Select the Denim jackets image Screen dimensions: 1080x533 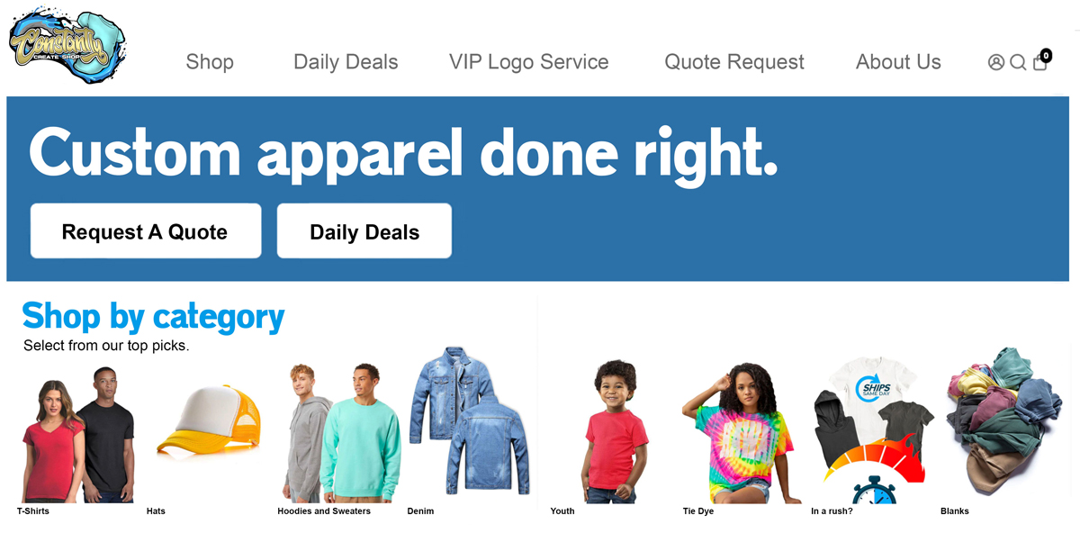(469, 420)
